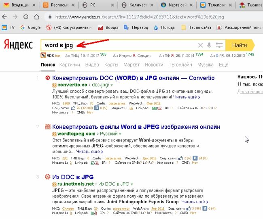The image size is (263, 219).
Task: Open Convertio DOC to JPG result title
Action: click(134, 78)
